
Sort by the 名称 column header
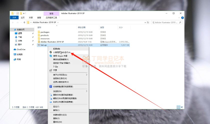point(39,27)
